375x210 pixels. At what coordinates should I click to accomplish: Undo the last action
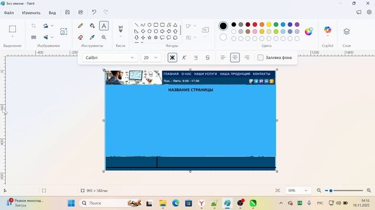94,12
